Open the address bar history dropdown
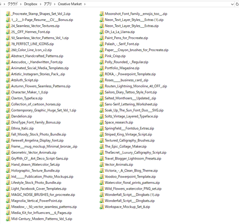Image resolution: width=239 pixels, height=224 pixels. [x=232, y=4]
